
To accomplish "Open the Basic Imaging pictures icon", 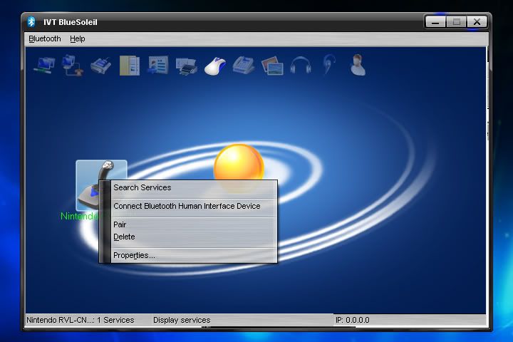I will point(272,66).
